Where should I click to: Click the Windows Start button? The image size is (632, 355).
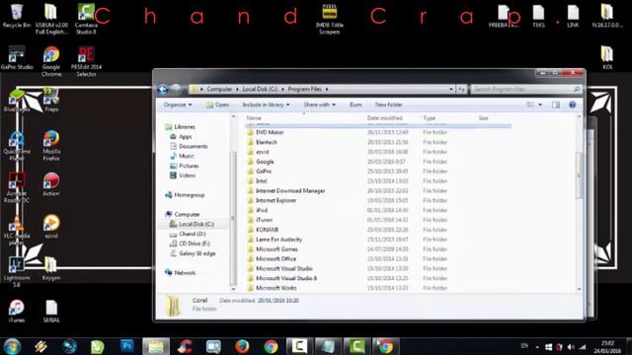click(x=12, y=346)
